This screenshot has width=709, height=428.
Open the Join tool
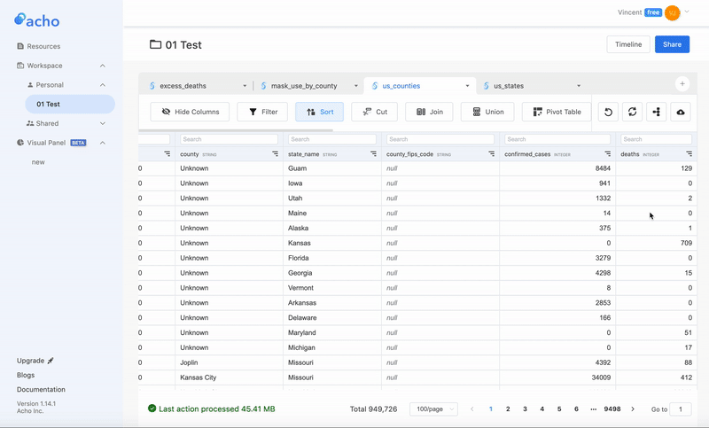coord(429,112)
